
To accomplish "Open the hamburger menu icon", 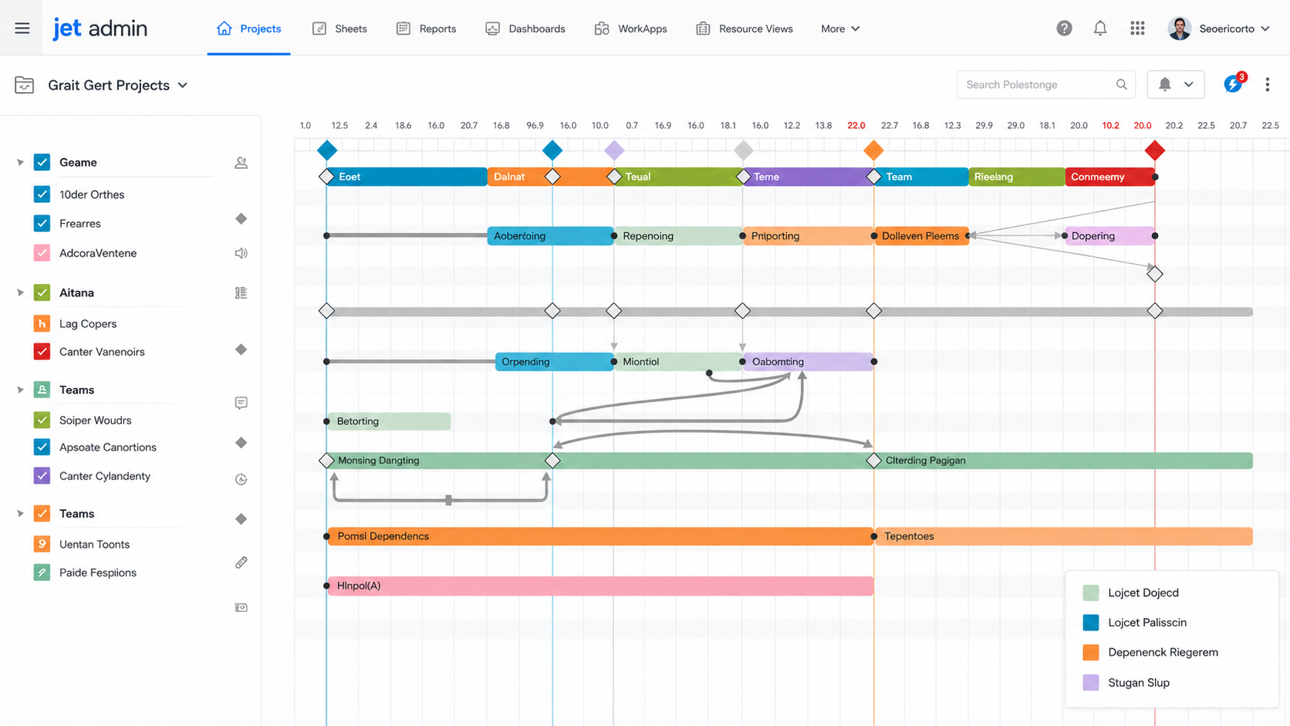I will pyautogui.click(x=22, y=29).
